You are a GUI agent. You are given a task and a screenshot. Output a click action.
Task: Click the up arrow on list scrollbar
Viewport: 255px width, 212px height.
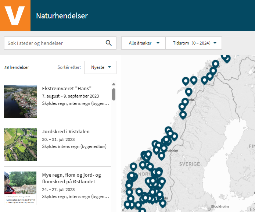[114, 84]
